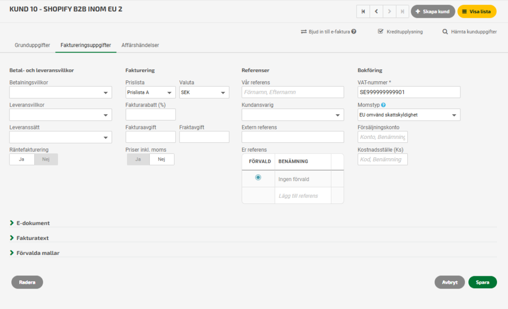Select the Ingen förvald radio button
Image resolution: width=508 pixels, height=309 pixels.
(x=258, y=178)
